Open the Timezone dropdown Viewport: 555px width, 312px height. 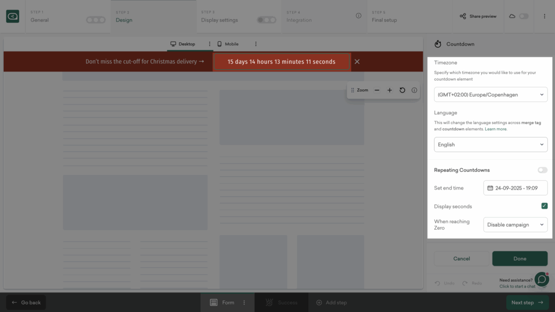[x=491, y=95]
